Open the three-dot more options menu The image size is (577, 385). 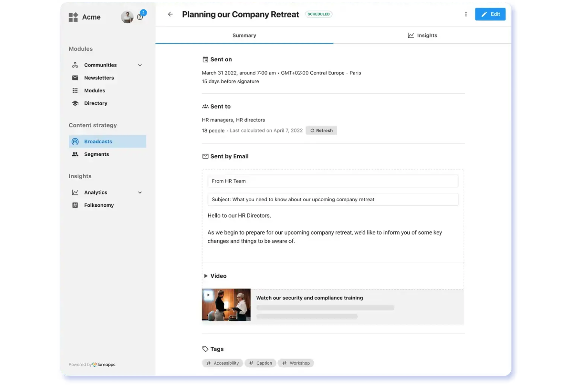(x=465, y=14)
